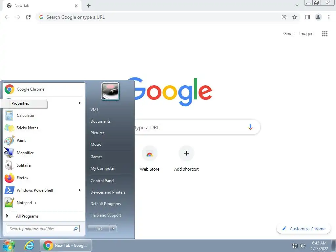Open Windows PowerShell in Start menu
This screenshot has height=252, width=336.
point(44,190)
